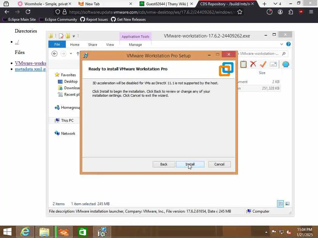The width and height of the screenshot is (318, 238).
Task: Open Customize Quick Access Toolbar dropdown
Action: point(74,36)
